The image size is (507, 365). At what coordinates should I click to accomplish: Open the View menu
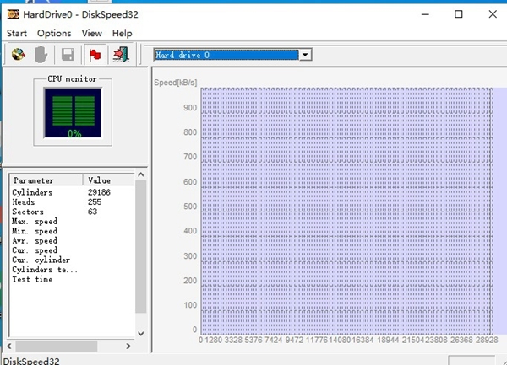pos(92,33)
